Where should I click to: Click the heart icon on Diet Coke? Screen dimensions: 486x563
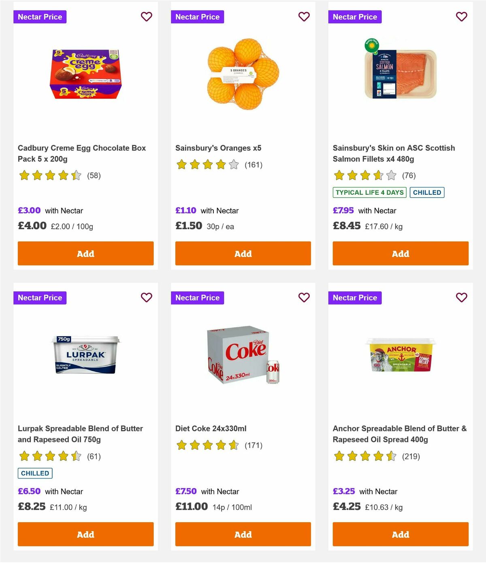click(304, 297)
